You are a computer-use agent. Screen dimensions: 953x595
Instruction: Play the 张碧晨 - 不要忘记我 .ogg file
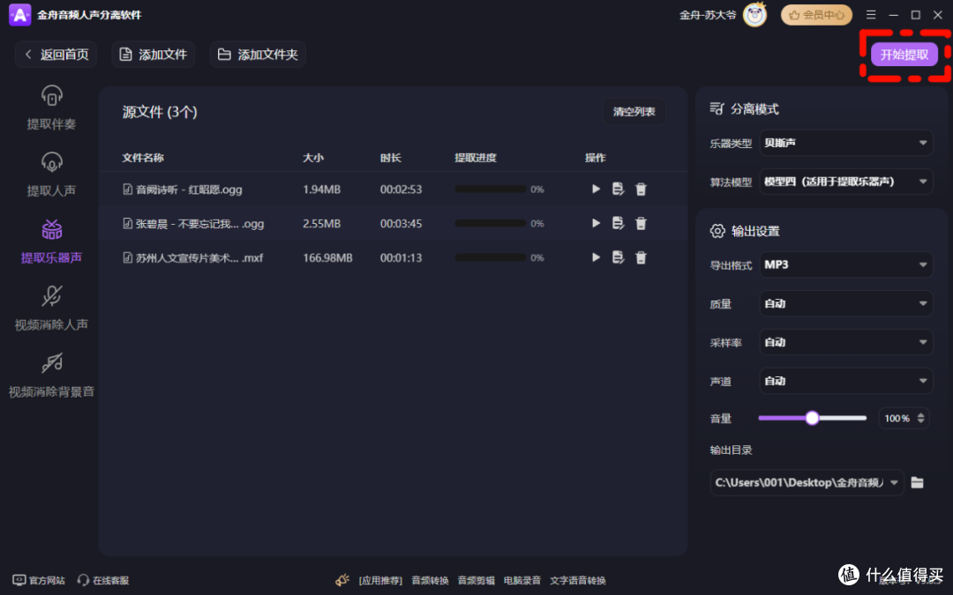pos(596,223)
